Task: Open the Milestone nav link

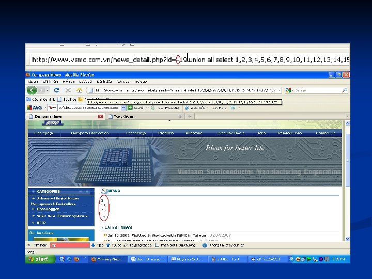Action: tap(194, 133)
